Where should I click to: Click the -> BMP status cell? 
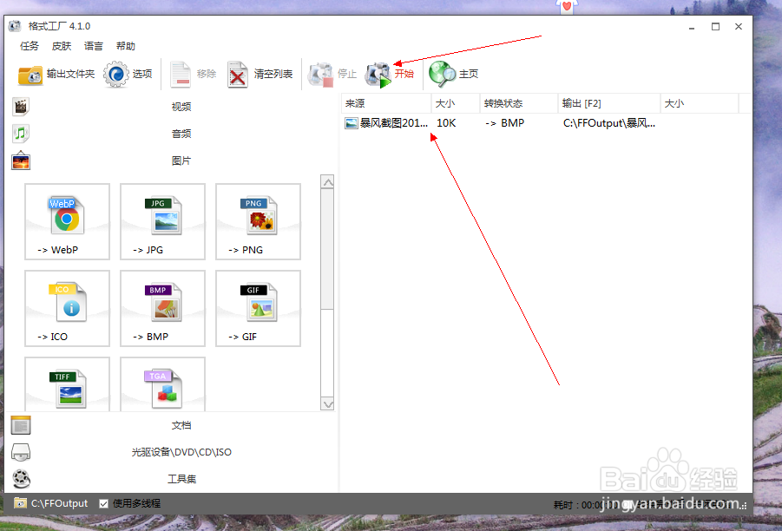505,122
